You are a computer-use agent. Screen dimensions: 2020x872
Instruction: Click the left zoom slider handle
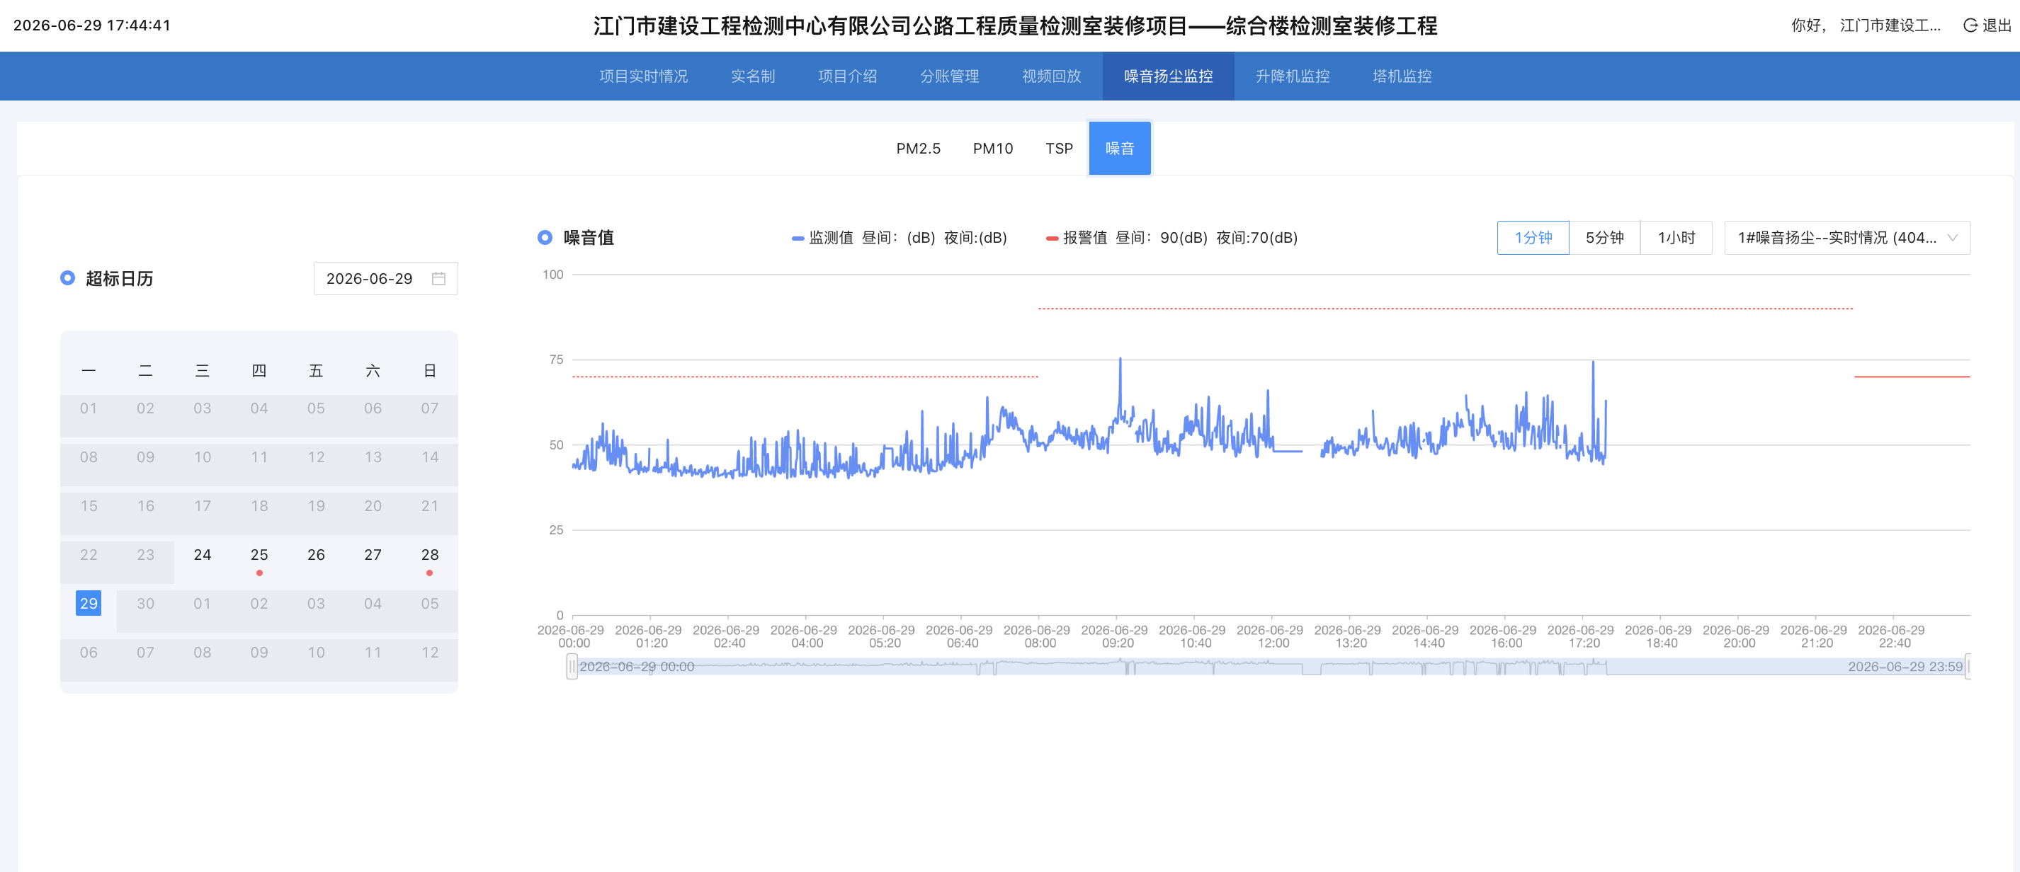coord(572,667)
